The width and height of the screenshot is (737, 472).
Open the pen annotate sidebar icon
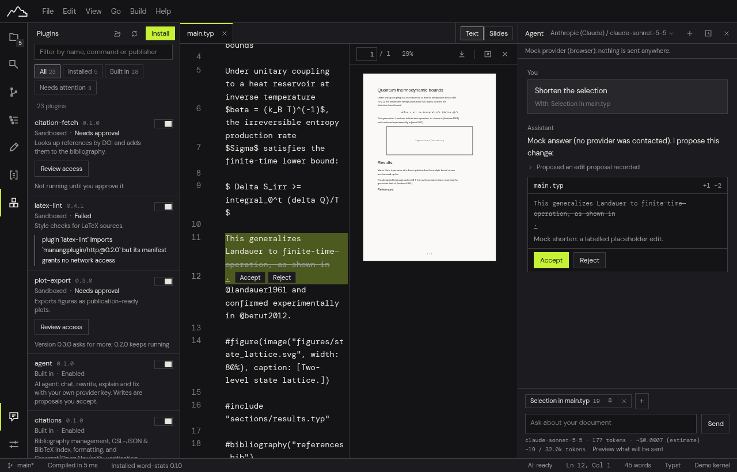click(14, 147)
